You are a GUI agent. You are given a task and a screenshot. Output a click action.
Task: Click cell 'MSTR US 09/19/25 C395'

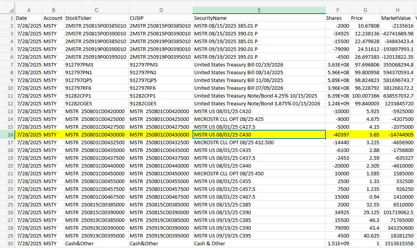click(x=259, y=236)
